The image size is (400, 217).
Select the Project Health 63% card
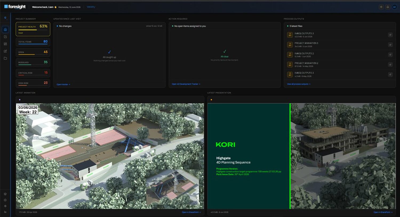pos(33,29)
